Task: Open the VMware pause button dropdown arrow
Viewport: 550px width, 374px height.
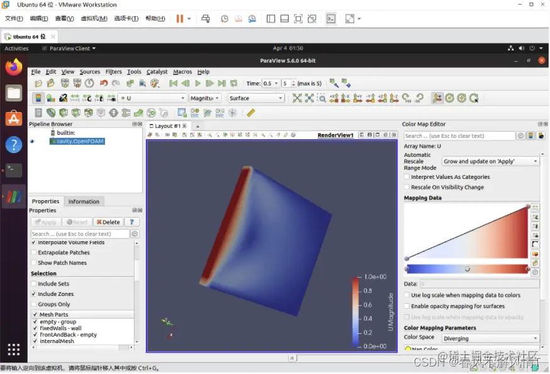Action: 189,19
